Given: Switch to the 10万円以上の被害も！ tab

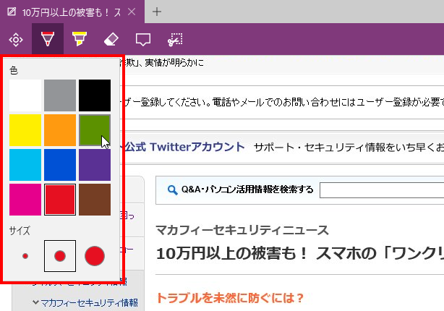Looking at the screenshot, I should (72, 12).
